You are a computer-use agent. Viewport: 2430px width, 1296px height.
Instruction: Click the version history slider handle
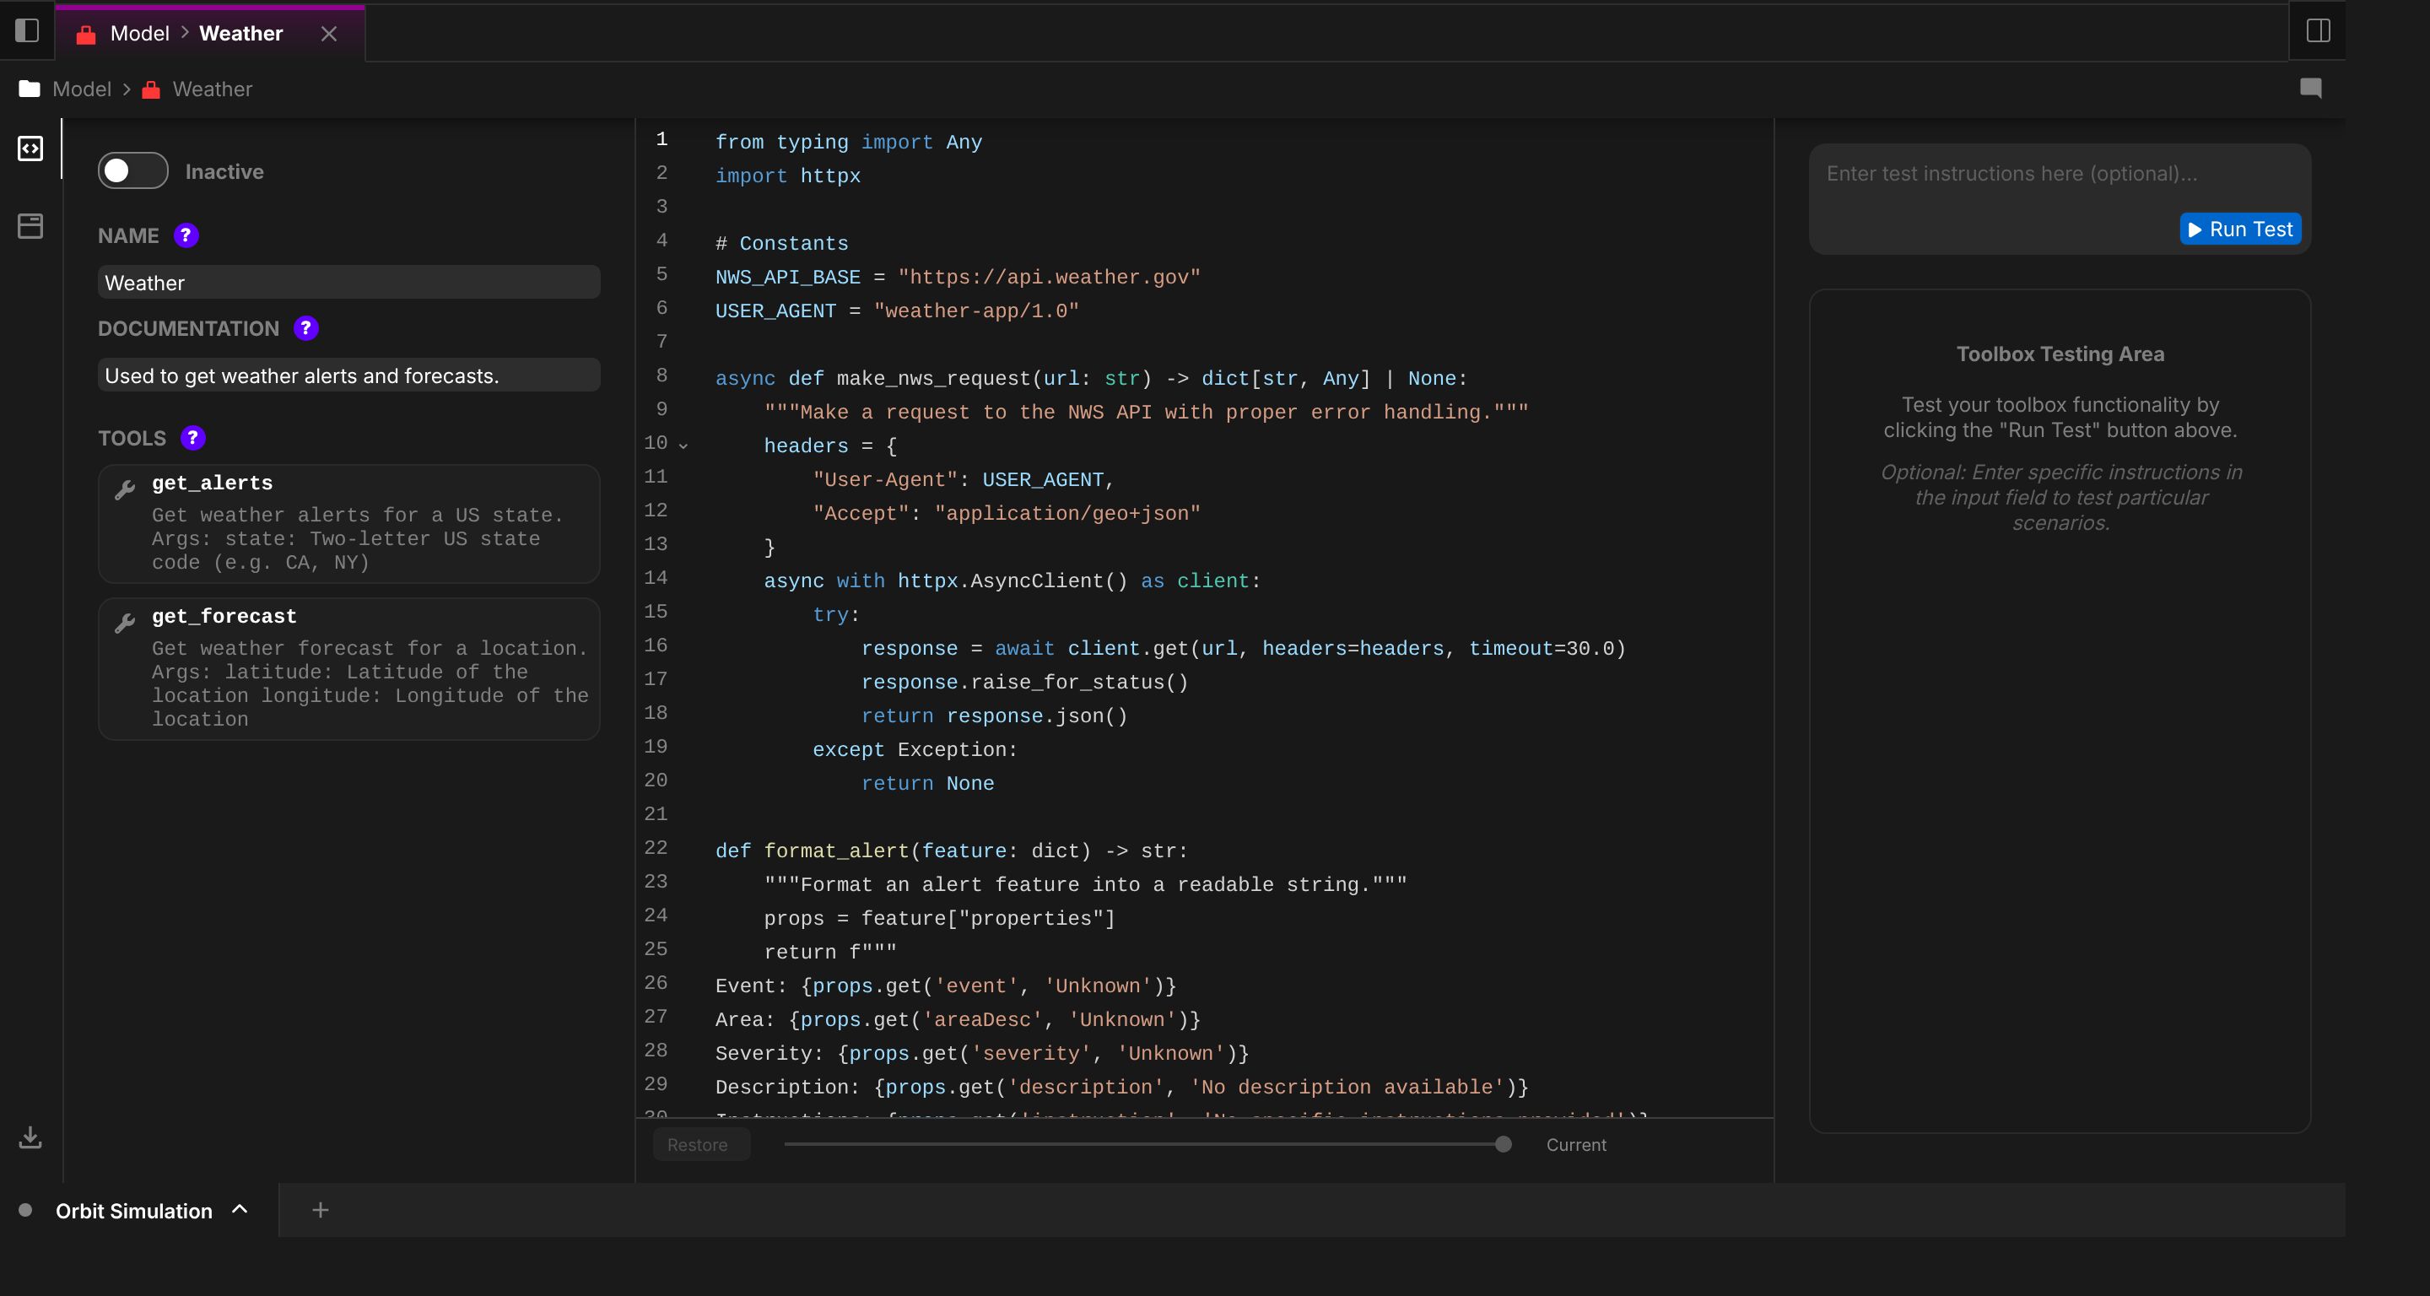(1504, 1144)
